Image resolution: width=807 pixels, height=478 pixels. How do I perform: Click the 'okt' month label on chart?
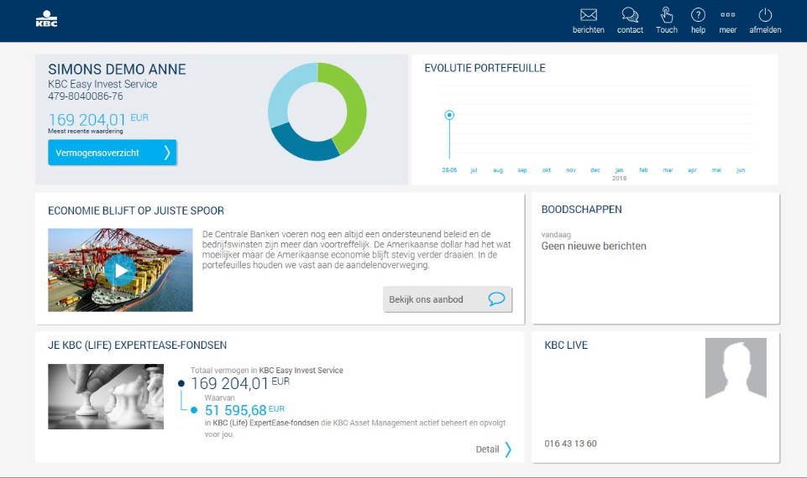(x=547, y=170)
